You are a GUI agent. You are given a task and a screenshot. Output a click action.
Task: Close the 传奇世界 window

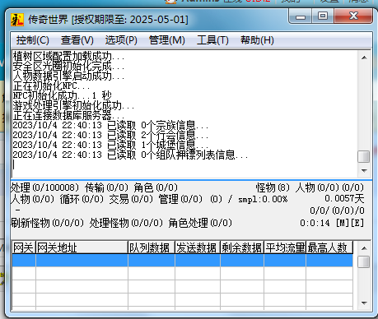point(353,16)
